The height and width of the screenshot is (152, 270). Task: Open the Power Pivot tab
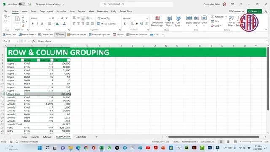(x=126, y=11)
